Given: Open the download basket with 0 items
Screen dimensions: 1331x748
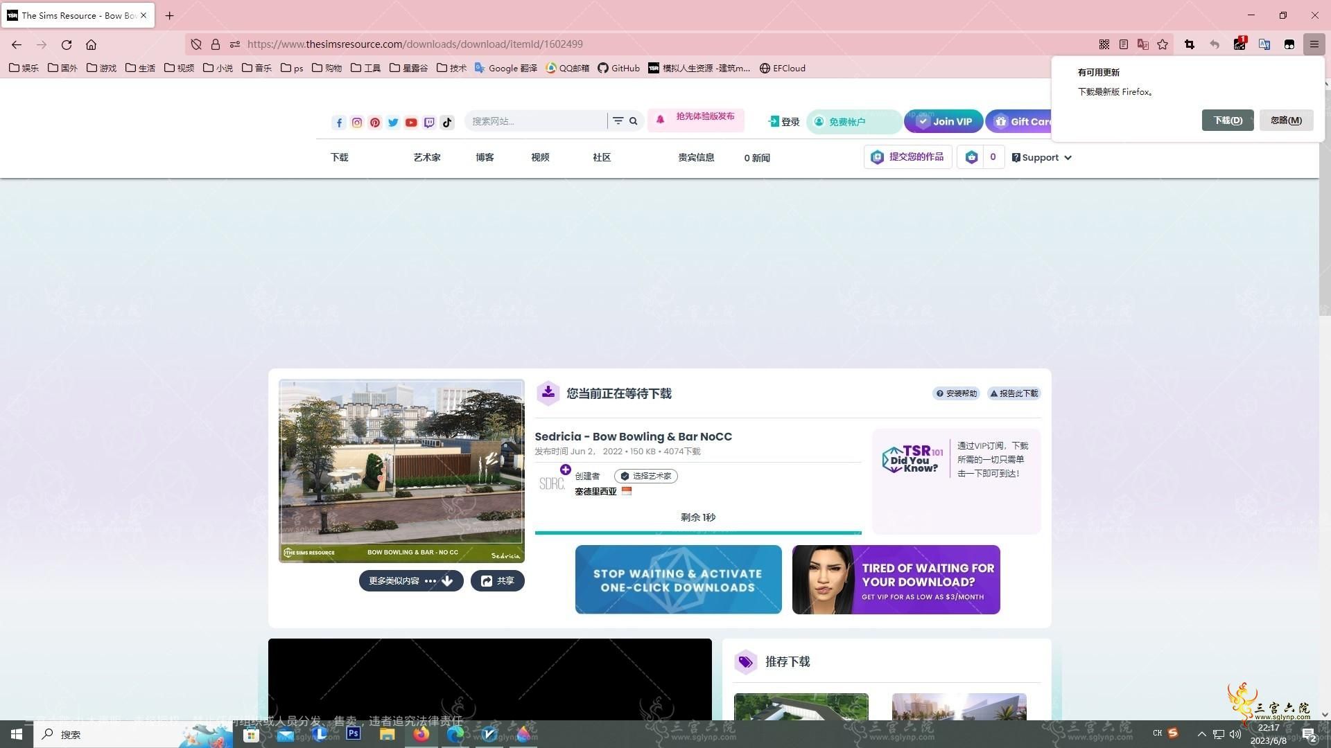Looking at the screenshot, I should (981, 157).
